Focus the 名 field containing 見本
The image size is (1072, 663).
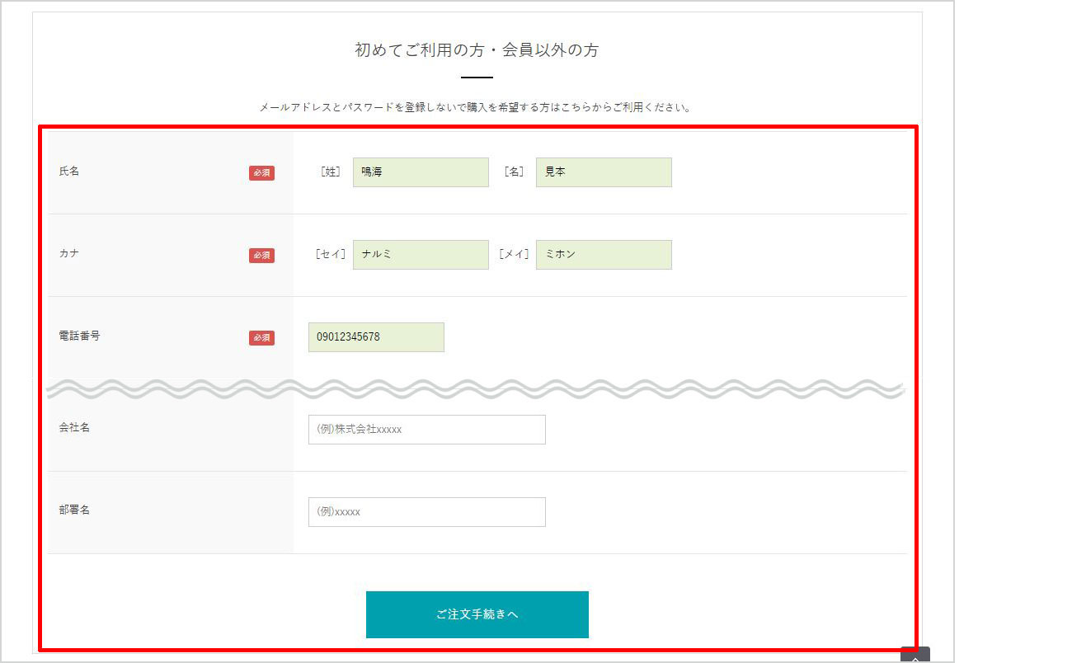(604, 172)
